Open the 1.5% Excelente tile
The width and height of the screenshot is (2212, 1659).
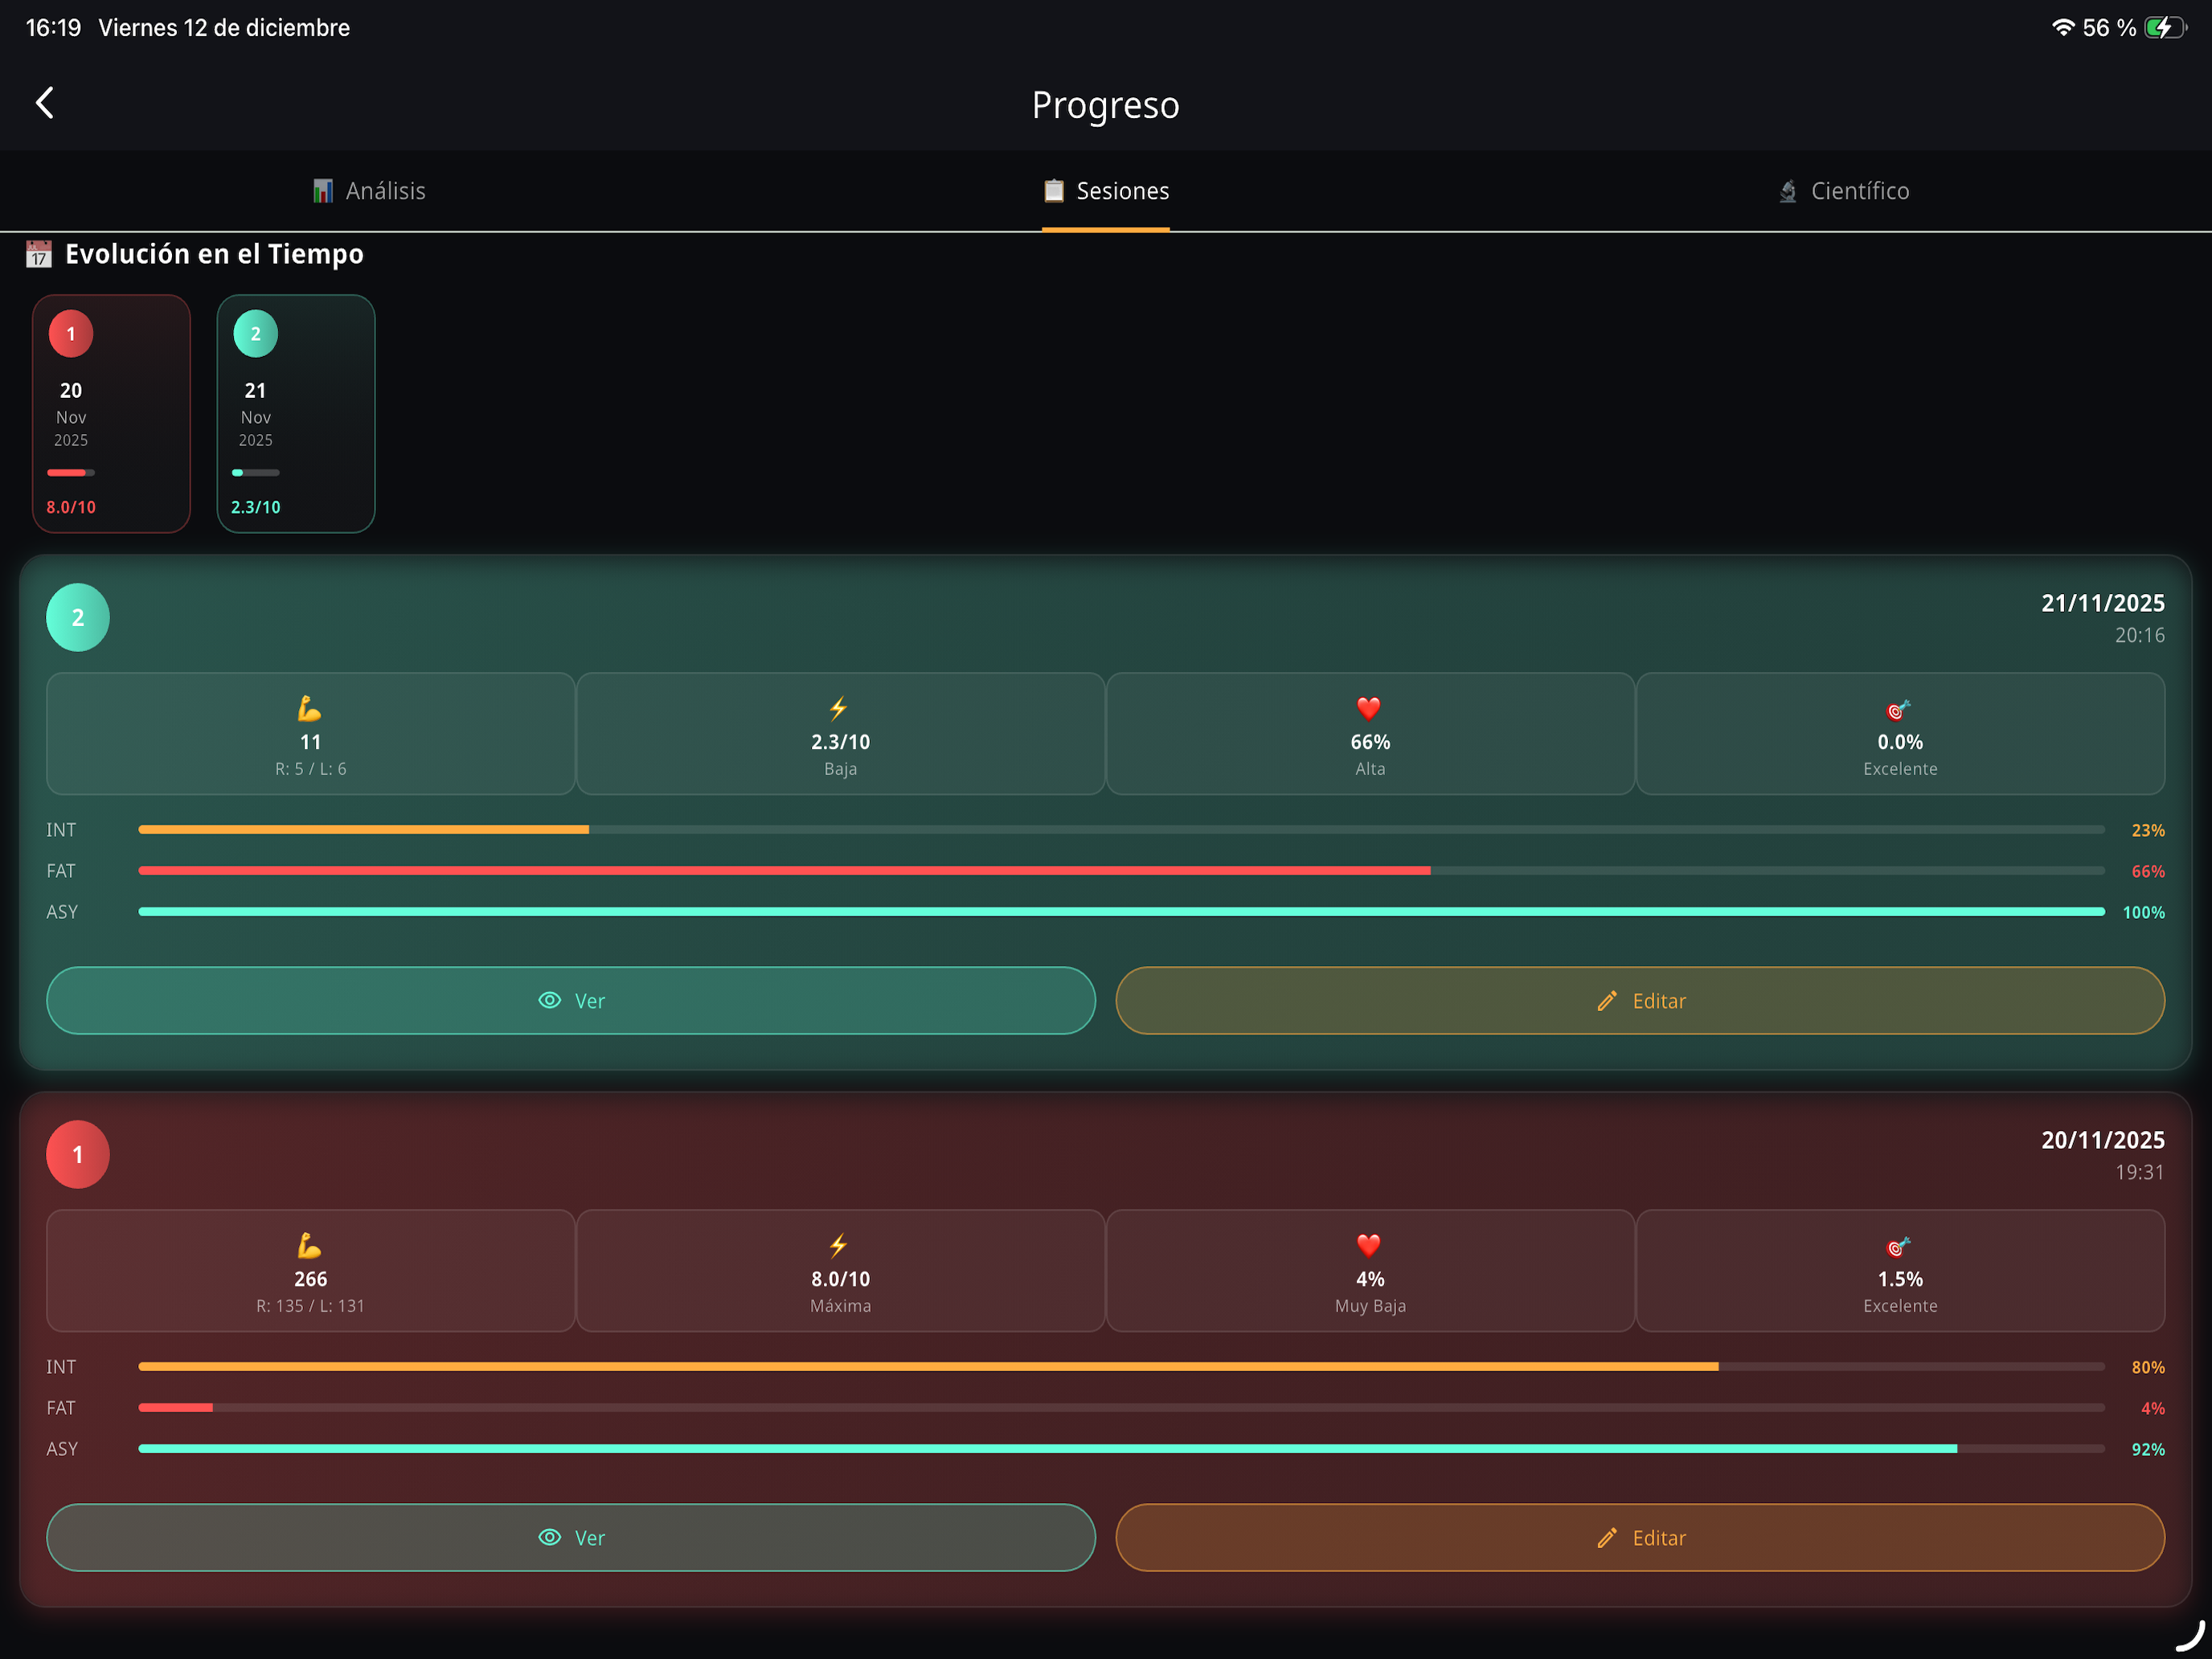click(1900, 1271)
